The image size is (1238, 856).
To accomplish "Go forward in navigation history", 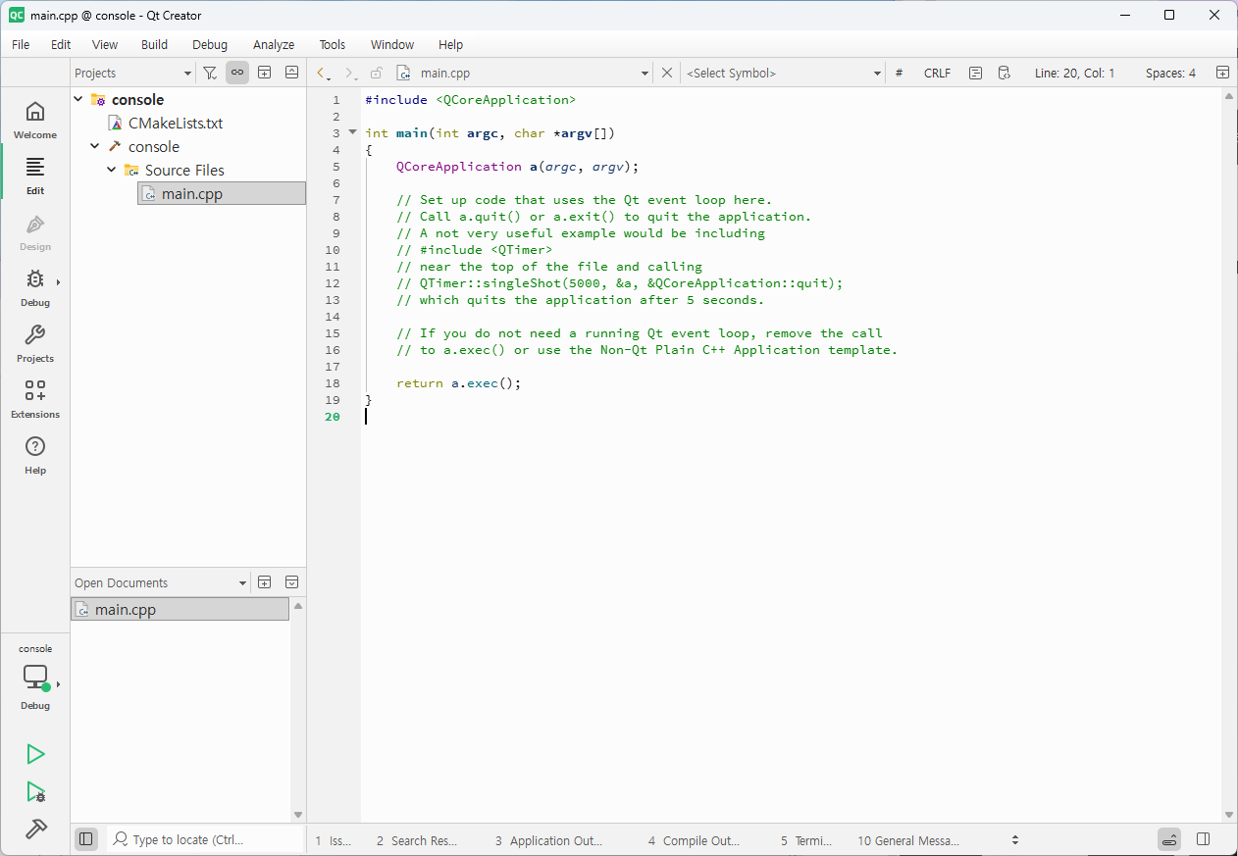I will pyautogui.click(x=350, y=73).
